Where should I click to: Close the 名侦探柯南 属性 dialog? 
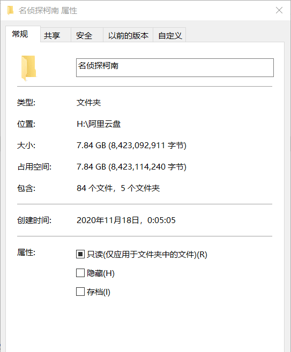click(279, 10)
